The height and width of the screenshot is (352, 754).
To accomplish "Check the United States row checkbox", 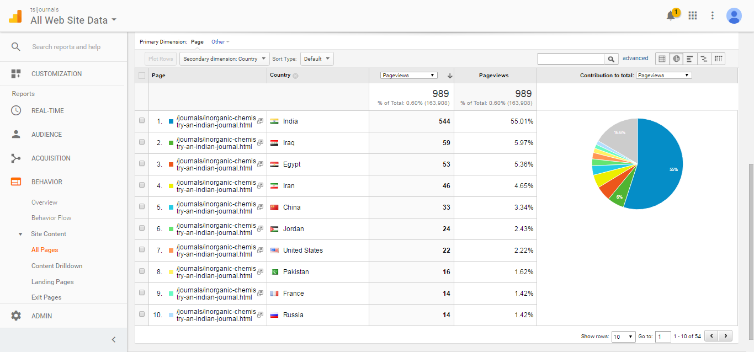I will [142, 249].
